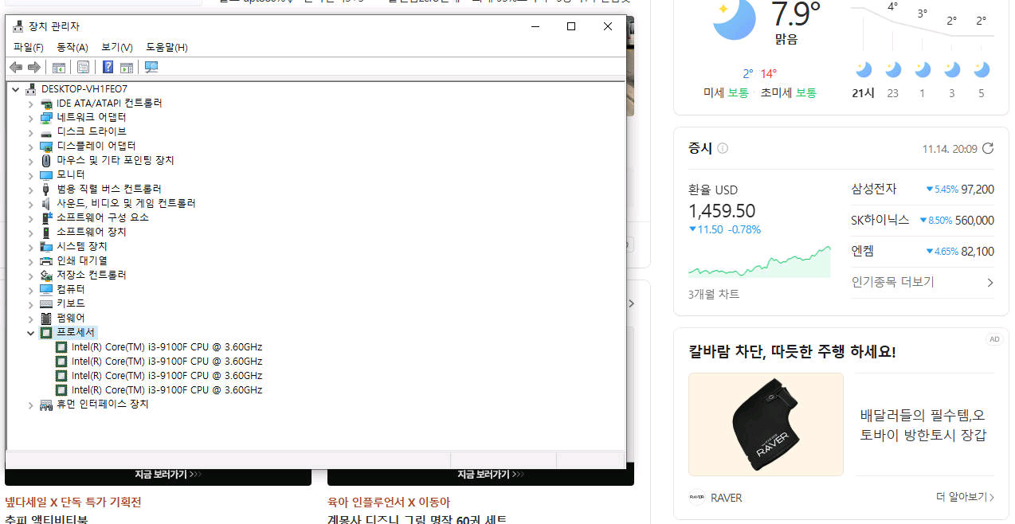
Task: Expand the 모니터 tree node
Action: coord(30,174)
